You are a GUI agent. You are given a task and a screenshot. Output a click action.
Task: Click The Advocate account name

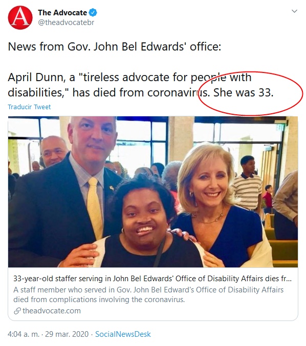point(62,13)
